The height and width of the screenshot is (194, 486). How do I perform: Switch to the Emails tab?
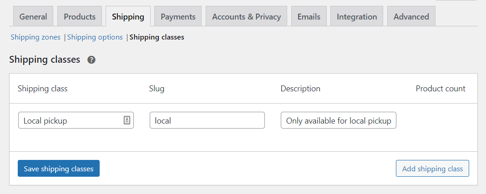(x=309, y=17)
